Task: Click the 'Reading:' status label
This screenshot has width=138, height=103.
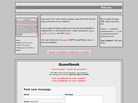Action: [x=18, y=43]
